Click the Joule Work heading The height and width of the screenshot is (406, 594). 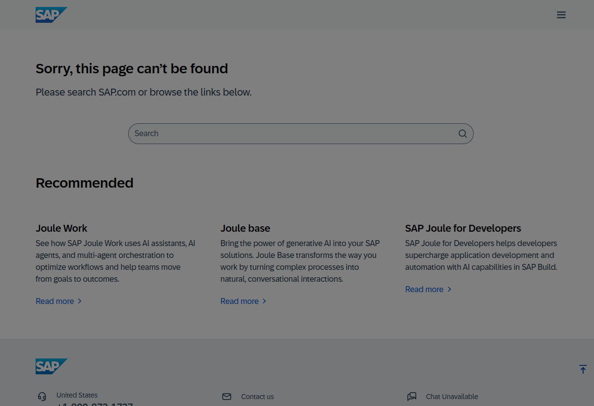pos(61,228)
